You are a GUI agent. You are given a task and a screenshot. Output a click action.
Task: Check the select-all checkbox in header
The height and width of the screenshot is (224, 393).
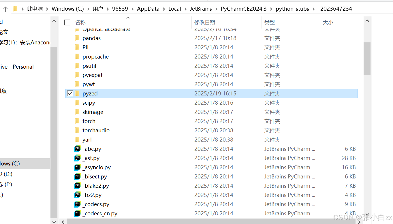pos(67,22)
